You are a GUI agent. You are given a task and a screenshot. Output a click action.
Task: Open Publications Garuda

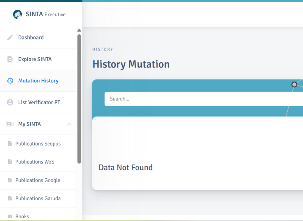click(38, 198)
